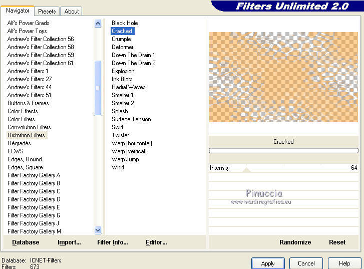The image size is (364, 269).
Task: Select Filter Factory Gallery G
Action: pos(34,215)
